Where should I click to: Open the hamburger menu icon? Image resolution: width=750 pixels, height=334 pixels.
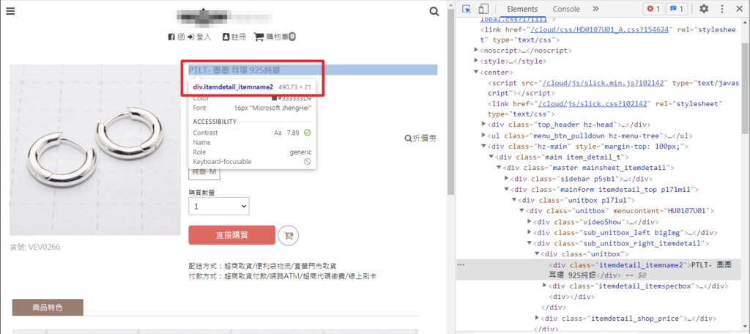(10, 11)
